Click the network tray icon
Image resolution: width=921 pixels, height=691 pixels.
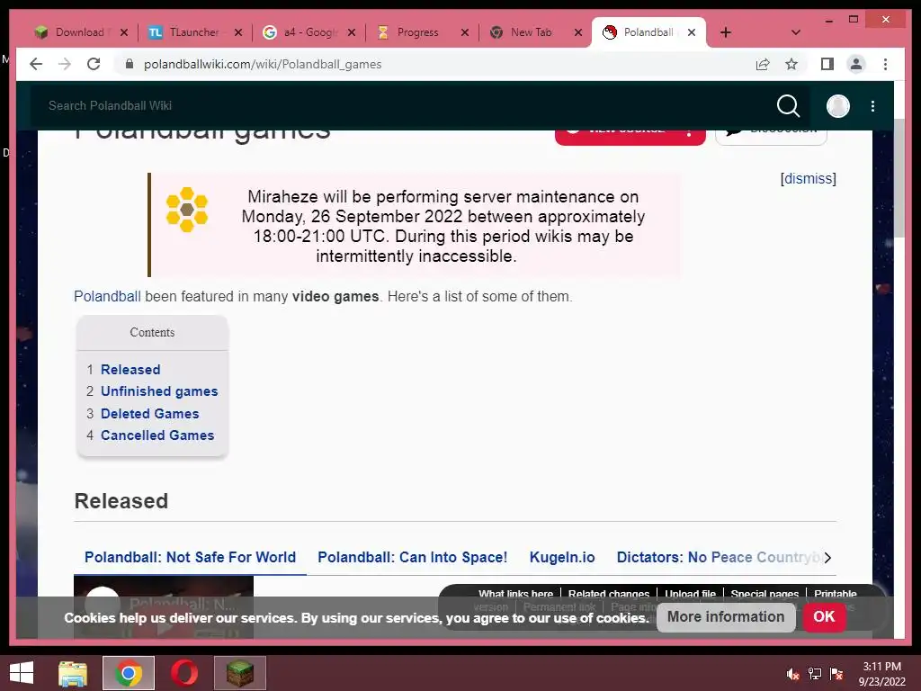click(815, 674)
